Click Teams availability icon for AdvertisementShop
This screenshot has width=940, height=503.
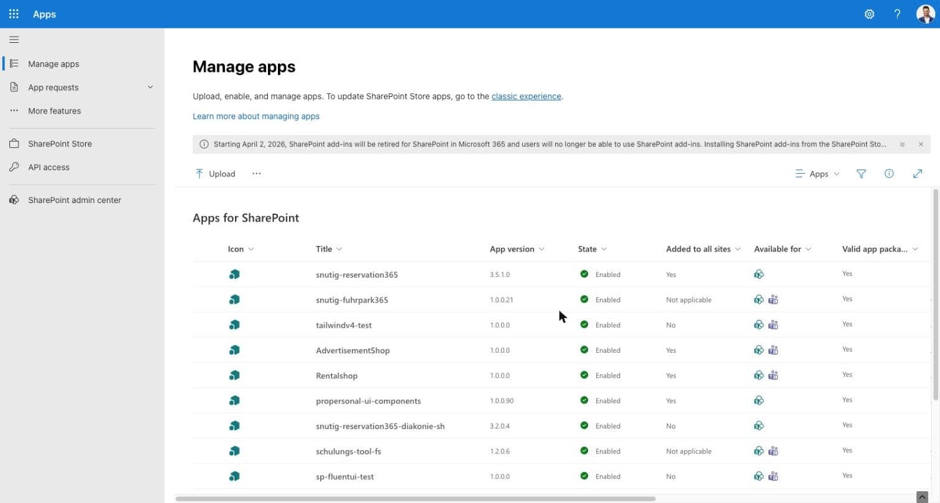pos(773,350)
